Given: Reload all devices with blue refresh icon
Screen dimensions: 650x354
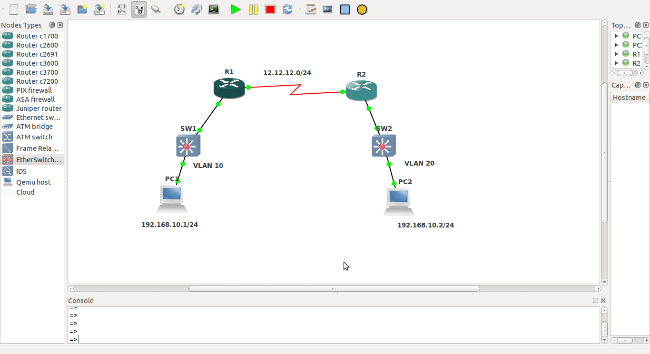Looking at the screenshot, I should pyautogui.click(x=287, y=9).
